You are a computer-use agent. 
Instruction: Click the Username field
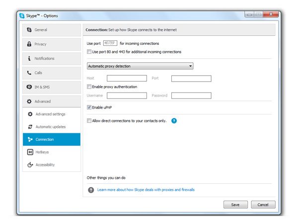tap(127, 96)
